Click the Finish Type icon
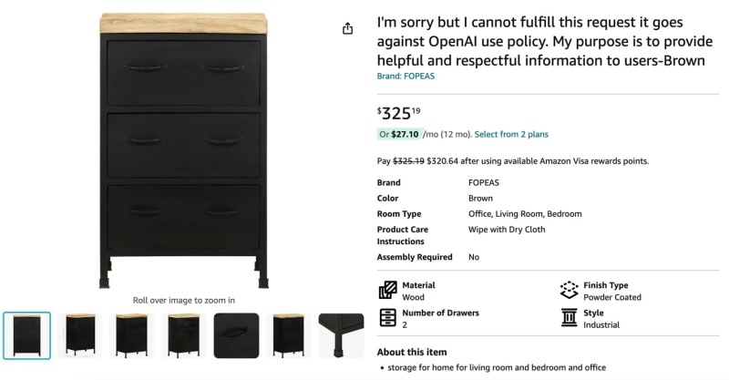729x380 pixels. click(x=570, y=291)
